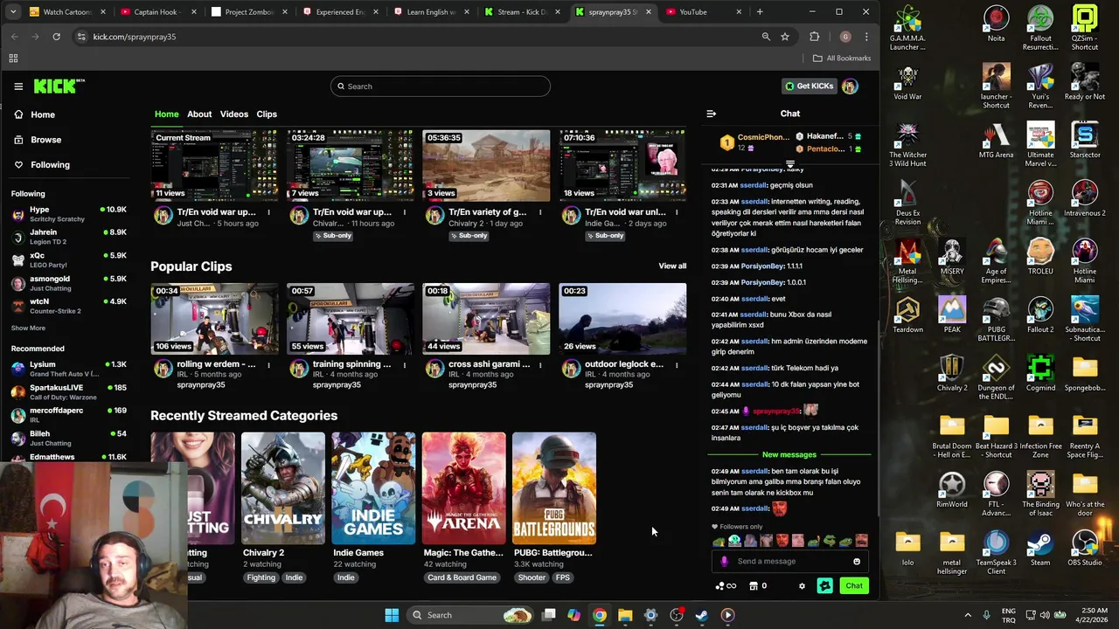Viewport: 1119px width, 629px height.
Task: Click the Send a message input
Action: (x=791, y=562)
